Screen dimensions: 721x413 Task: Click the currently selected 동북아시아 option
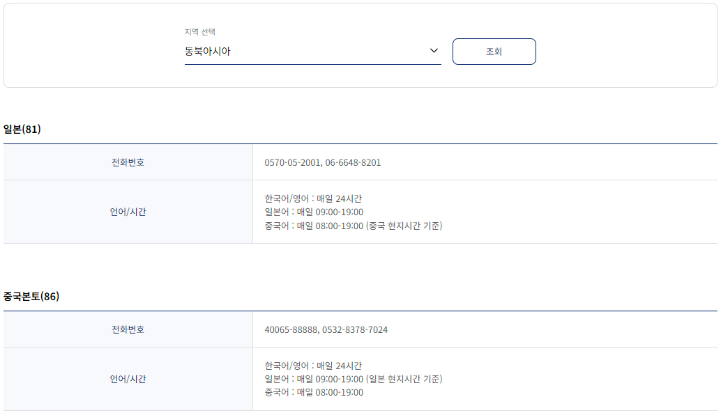(209, 51)
